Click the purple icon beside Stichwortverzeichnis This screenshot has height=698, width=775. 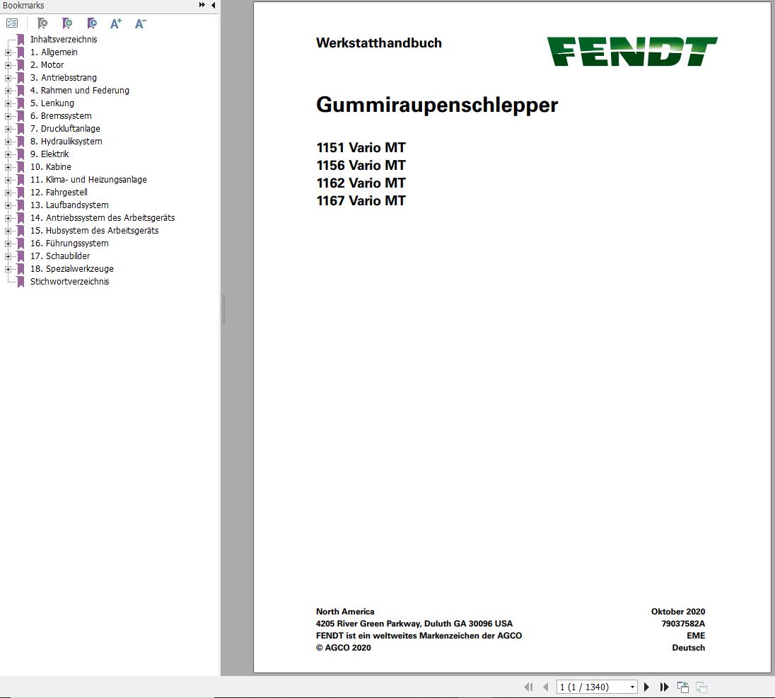point(21,282)
